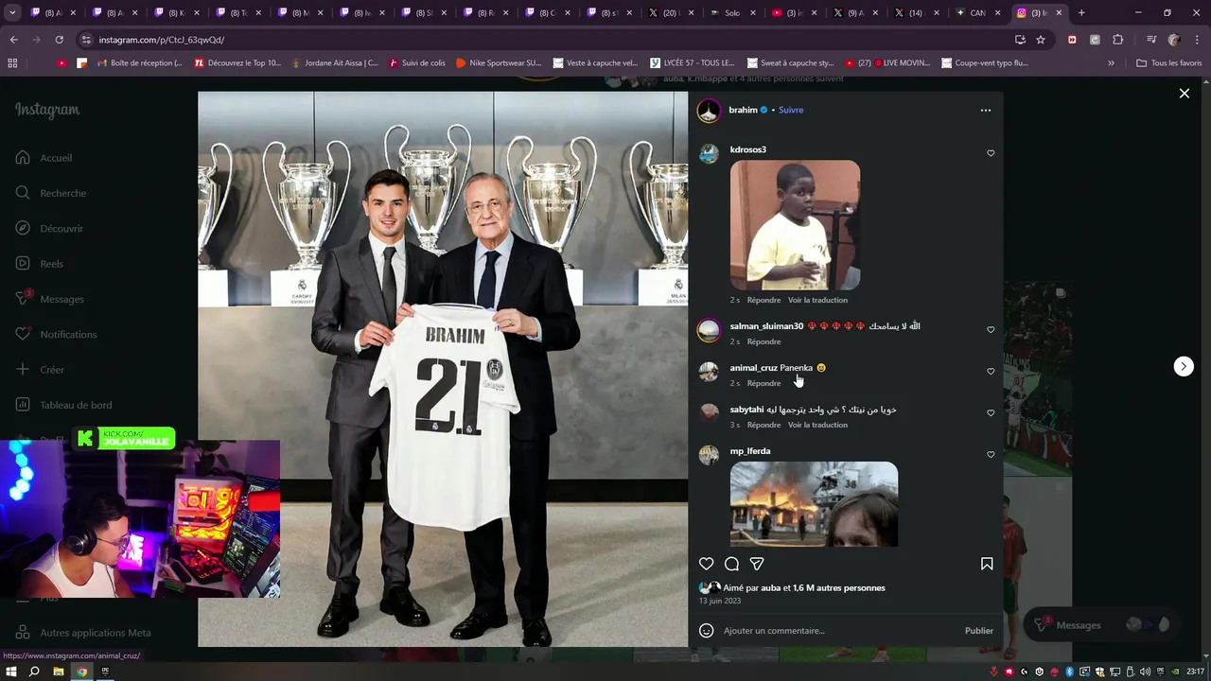Screen dimensions: 1211x681
Task: Click Bluetooth tray icon
Action: [x=1069, y=672]
